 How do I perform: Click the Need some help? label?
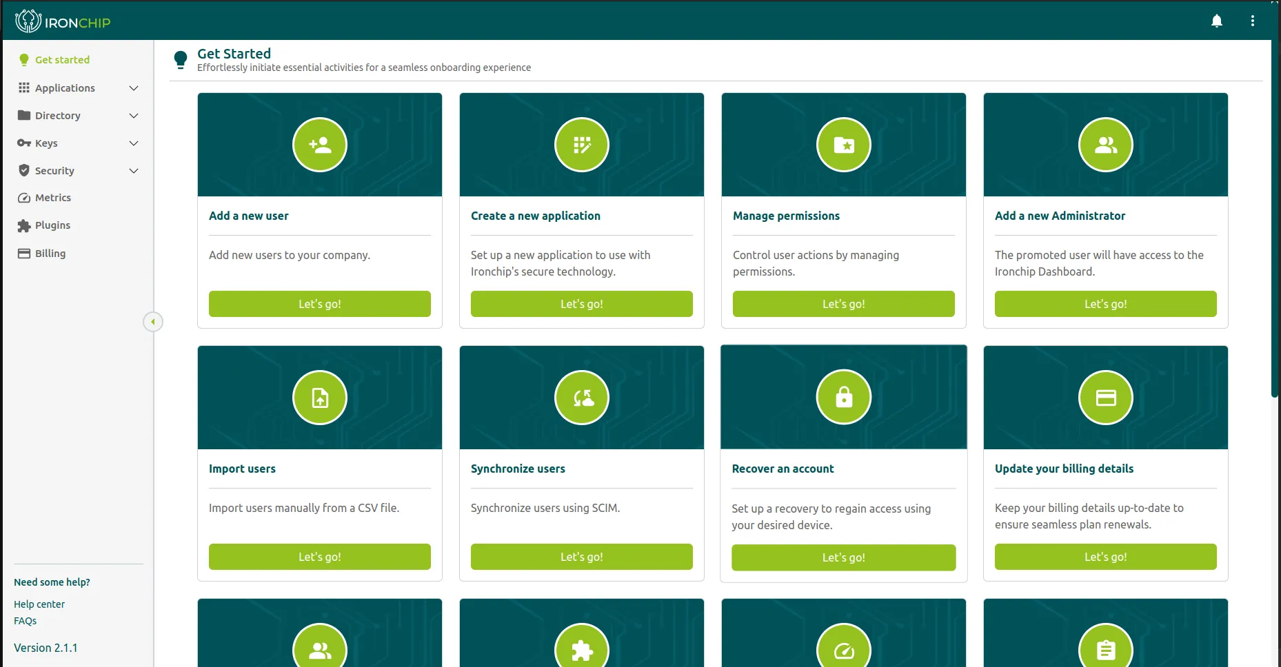(52, 582)
